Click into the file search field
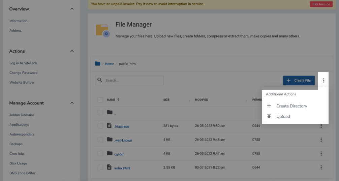This screenshot has width=339, height=181. [133, 81]
